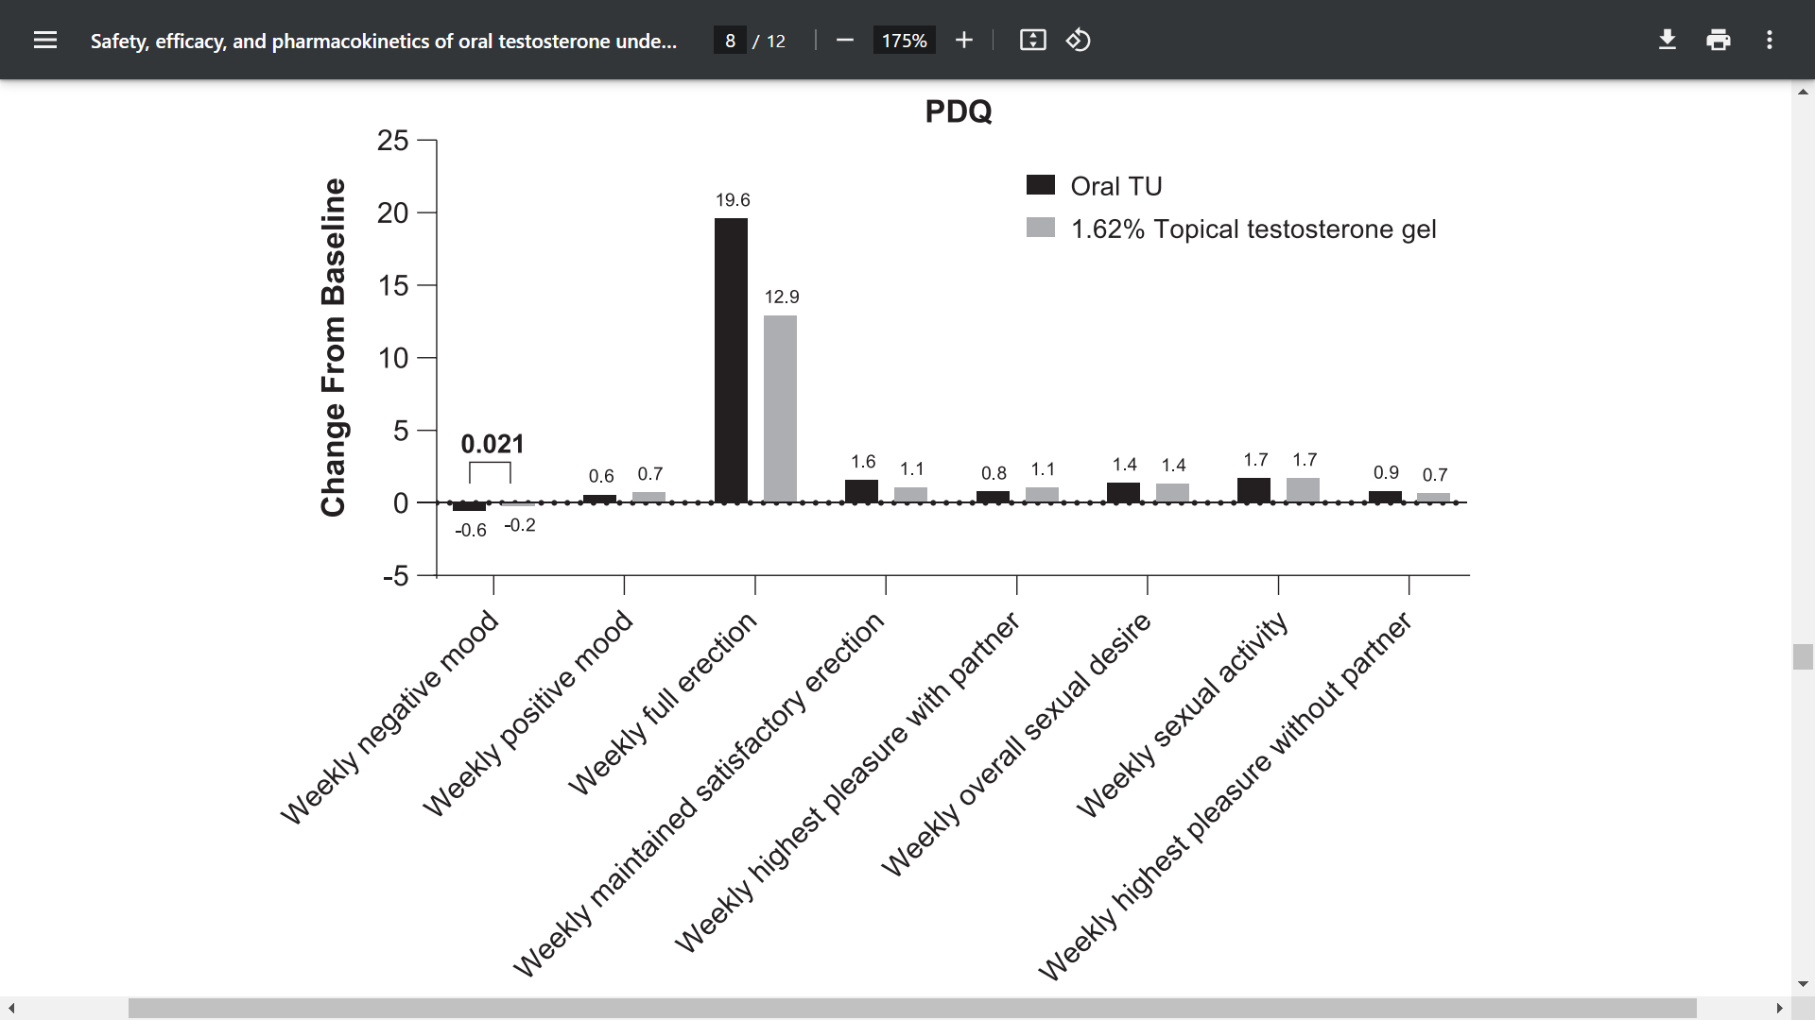
Task: Click the gray topical gel legend swatch
Action: tap(1041, 227)
